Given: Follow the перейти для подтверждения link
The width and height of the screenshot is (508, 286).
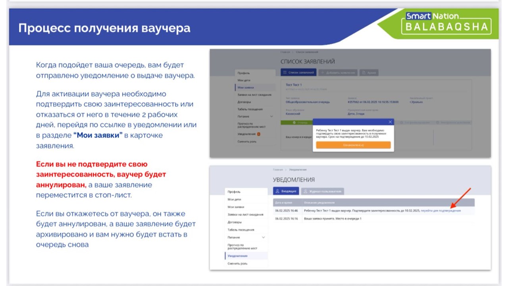Looking at the screenshot, I should click(441, 211).
